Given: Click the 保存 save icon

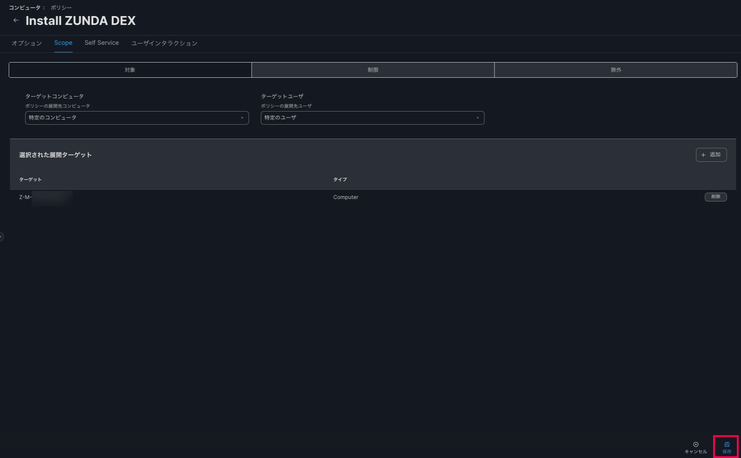Looking at the screenshot, I should 727,444.
